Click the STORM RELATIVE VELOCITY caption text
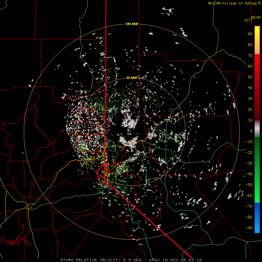The height and width of the screenshot is (262, 262). (90, 260)
